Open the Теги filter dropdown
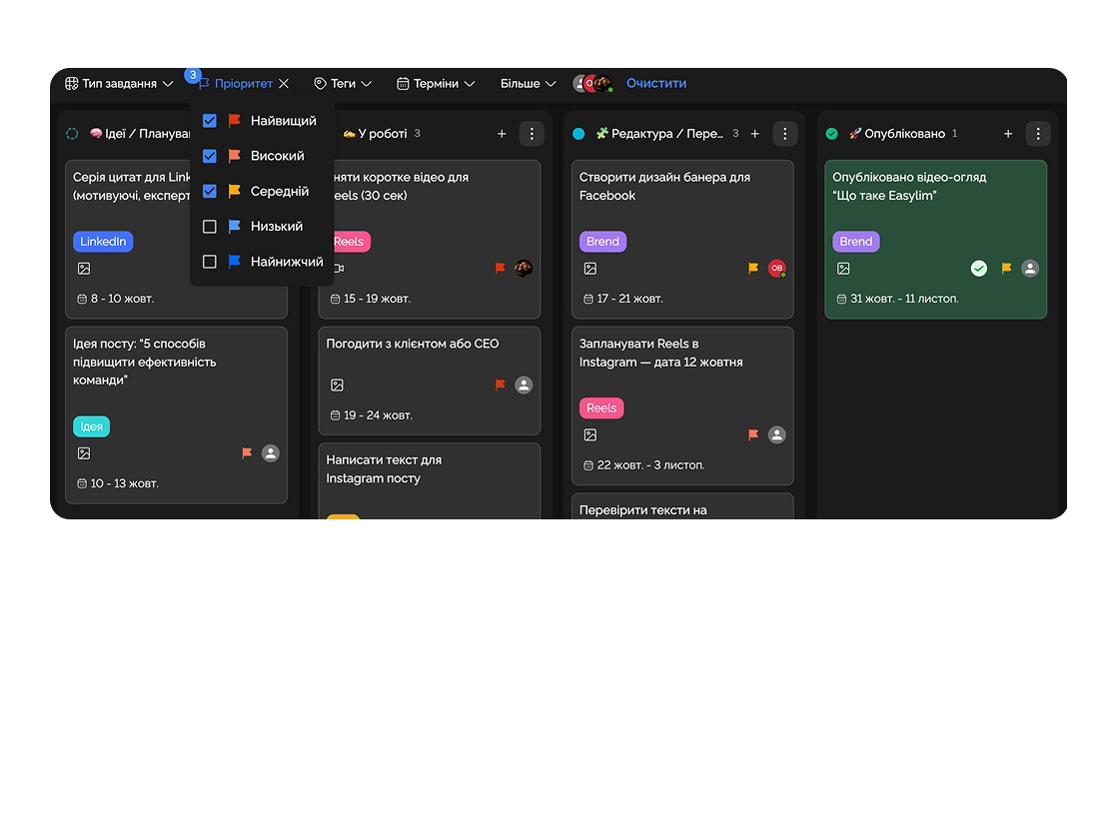 (343, 84)
